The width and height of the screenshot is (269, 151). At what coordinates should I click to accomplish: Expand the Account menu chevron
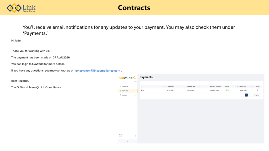(x=136, y=95)
